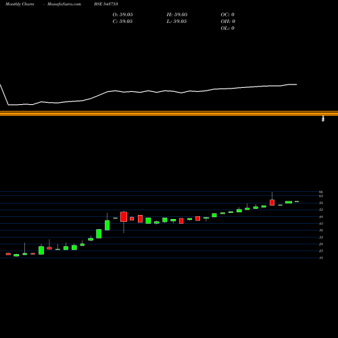
Task: Click the low value 'L: 59.05'
Action: click(x=176, y=21)
